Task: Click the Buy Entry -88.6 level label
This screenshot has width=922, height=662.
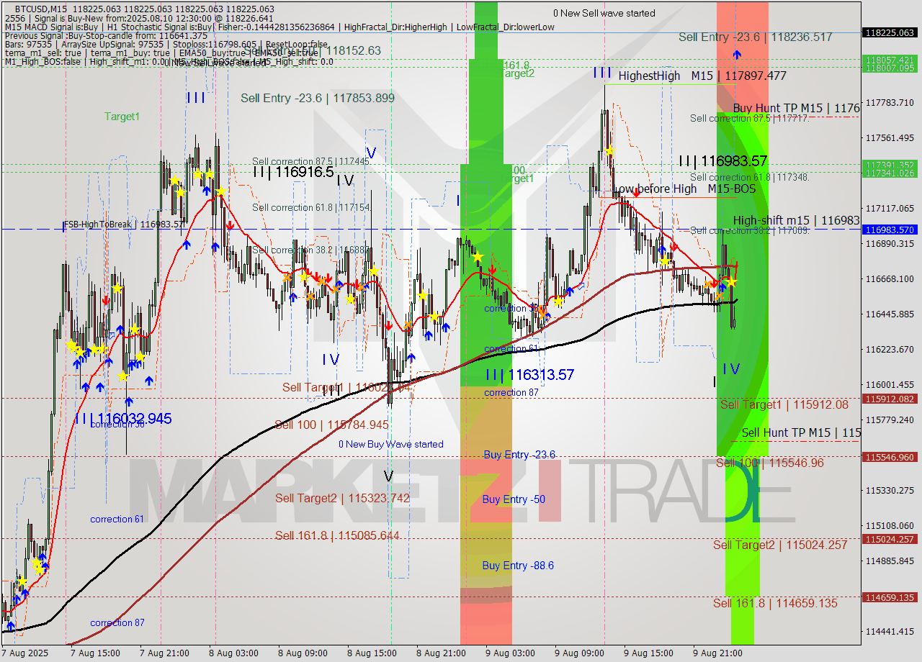Action: coord(518,566)
